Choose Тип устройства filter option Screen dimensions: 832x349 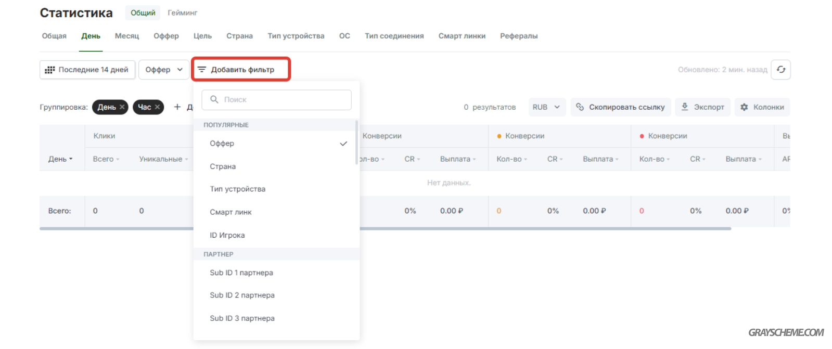point(276,189)
